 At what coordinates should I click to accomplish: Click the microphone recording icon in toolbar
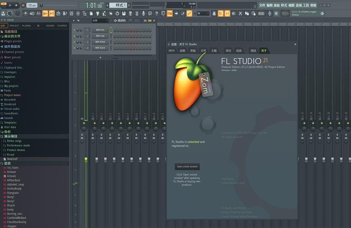[143, 14]
